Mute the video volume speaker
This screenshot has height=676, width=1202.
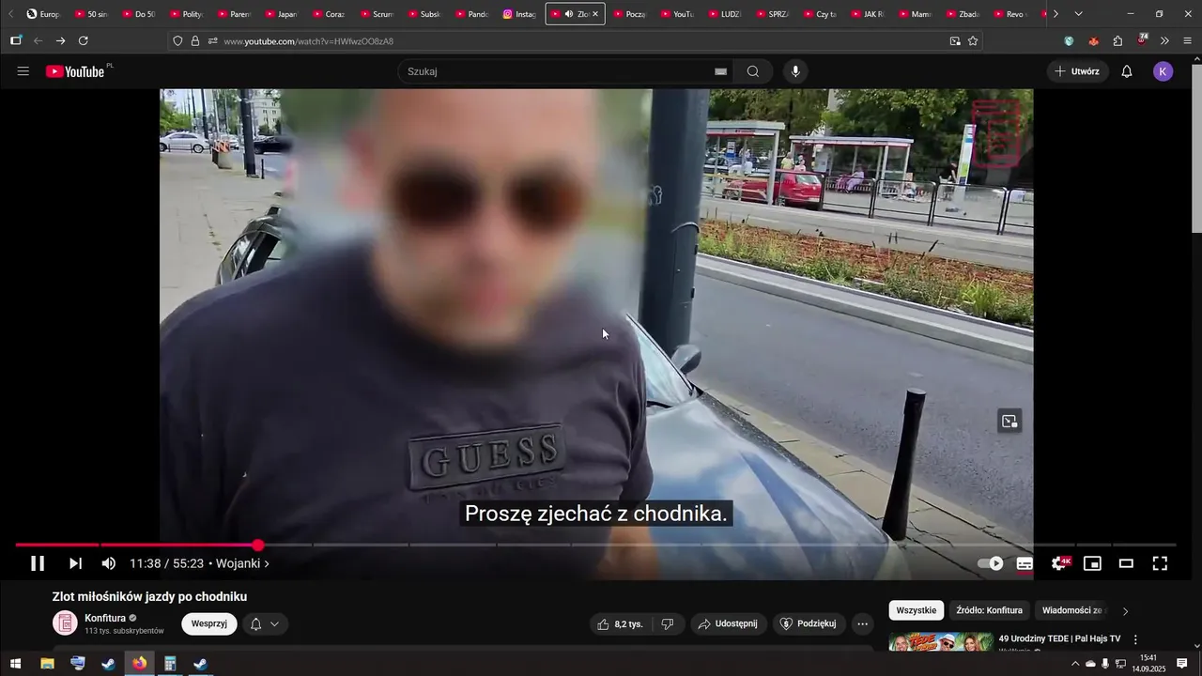point(109,563)
